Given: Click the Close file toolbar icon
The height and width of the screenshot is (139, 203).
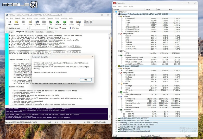Looking at the screenshot, I should [x=30, y=23].
